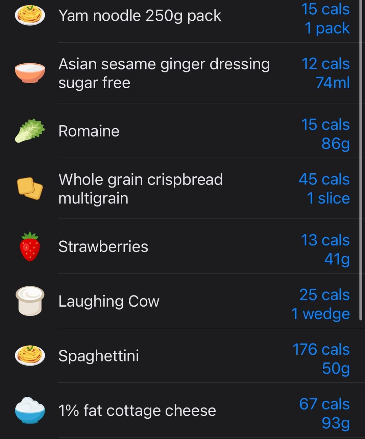This screenshot has width=365, height=439.
Task: Edit the 67 cals 93g cottage cheese amount
Action: click(x=324, y=413)
